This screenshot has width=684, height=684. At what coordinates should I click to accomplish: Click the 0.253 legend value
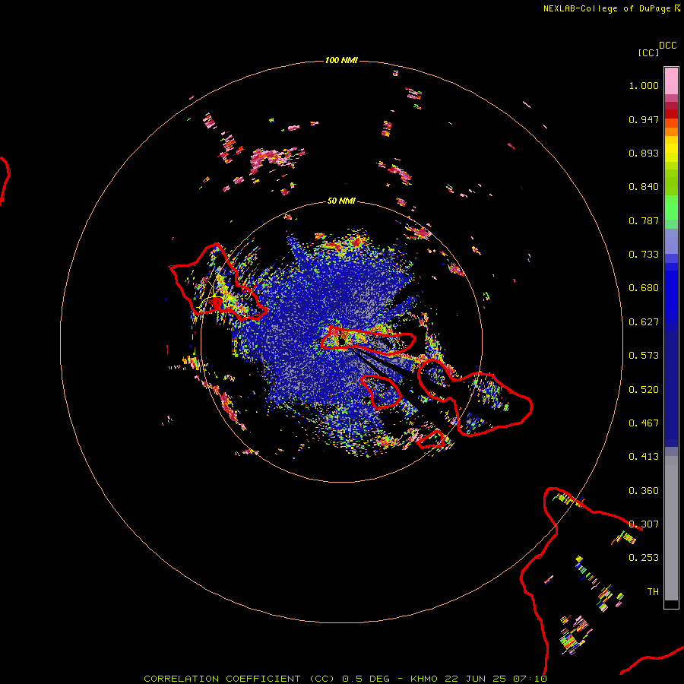click(x=644, y=558)
